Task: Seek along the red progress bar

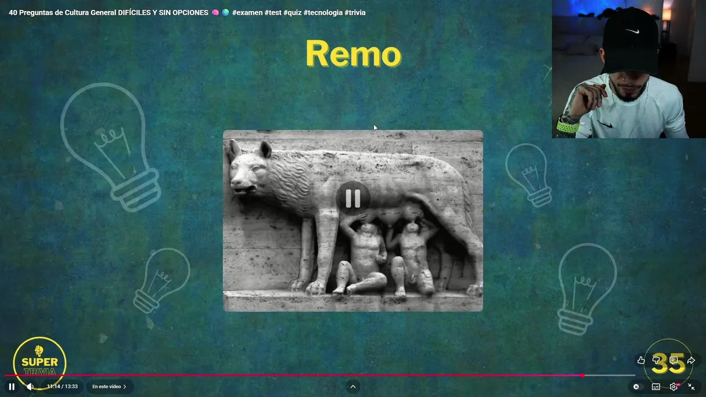Action: [320, 375]
